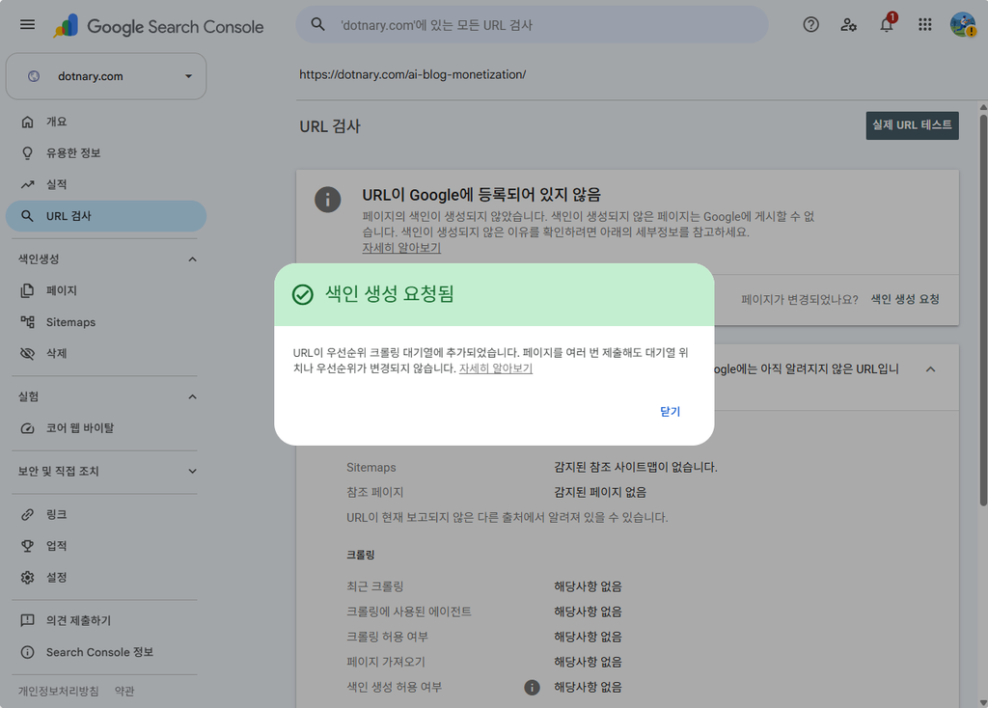Click the 크롤링 허용 여부 label

(x=388, y=637)
